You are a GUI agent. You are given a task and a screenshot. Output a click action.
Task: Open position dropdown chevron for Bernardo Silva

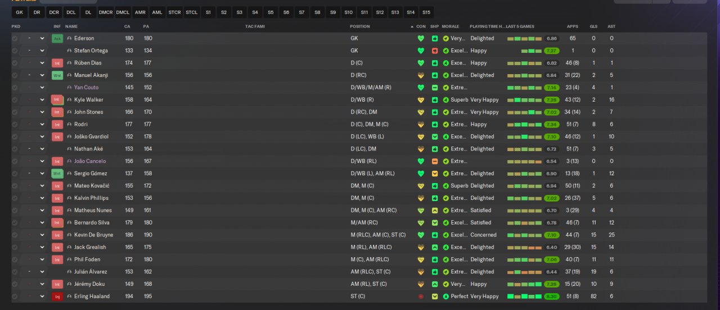tap(42, 223)
